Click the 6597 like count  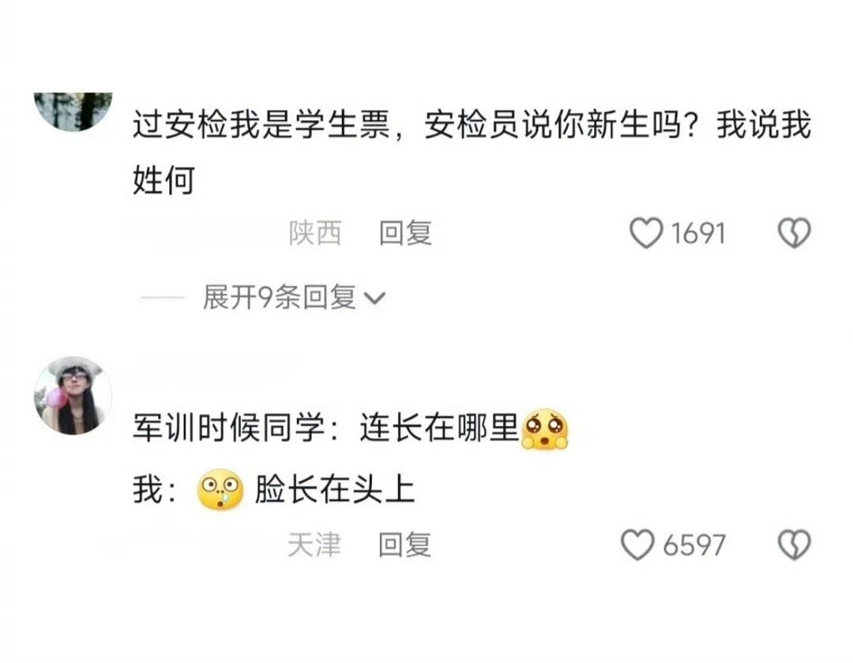(x=695, y=545)
